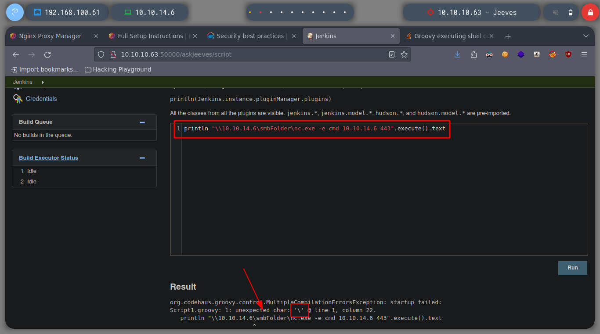Image resolution: width=600 pixels, height=334 pixels.
Task: Reload the current page
Action: click(x=47, y=54)
